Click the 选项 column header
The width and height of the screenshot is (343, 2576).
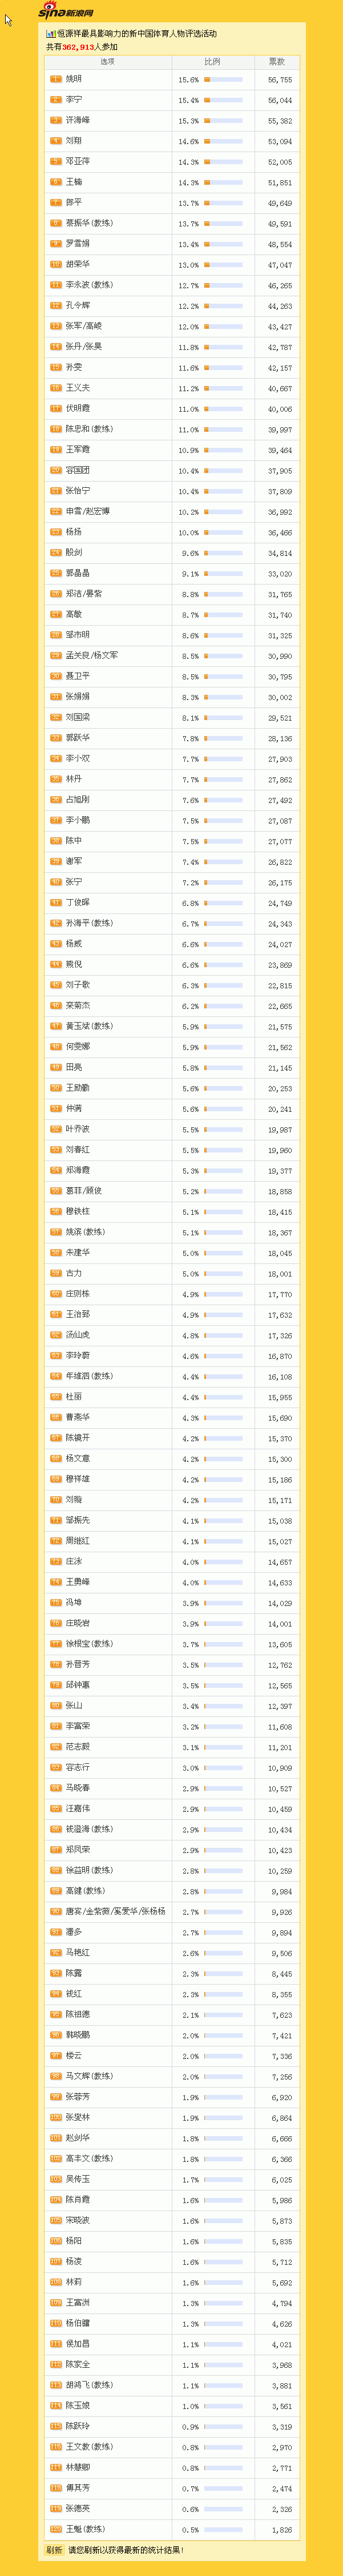tap(108, 62)
